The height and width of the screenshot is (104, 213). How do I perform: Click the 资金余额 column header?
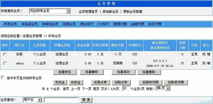coord(83,45)
